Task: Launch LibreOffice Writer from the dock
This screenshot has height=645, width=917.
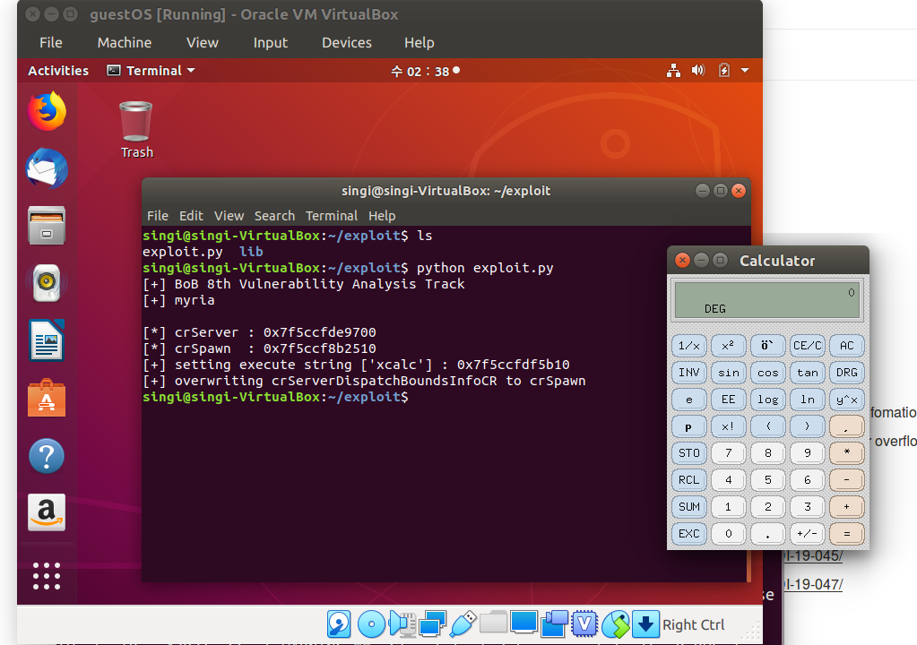Action: pos(47,340)
